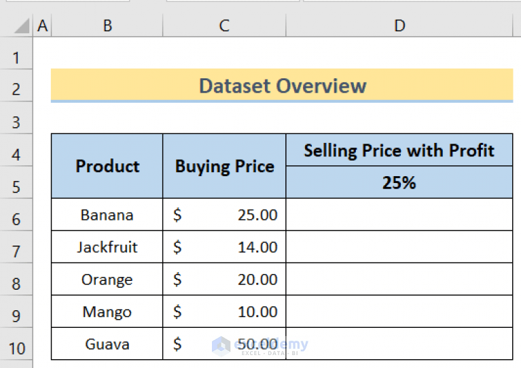Select empty selling price cell for Orange
Screen dimensions: 521x368
[x=399, y=279]
